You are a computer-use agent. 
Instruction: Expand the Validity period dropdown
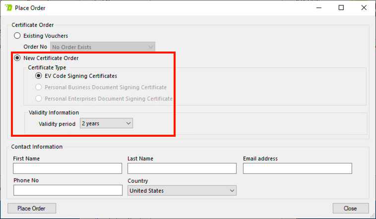(106, 123)
